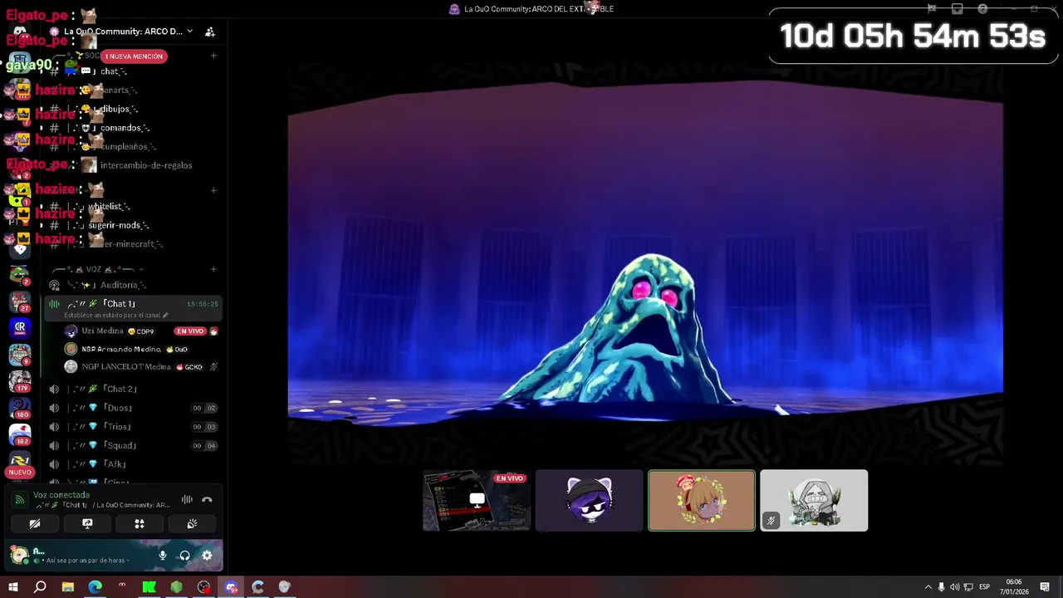1063x598 pixels.
Task: Select the muted gray avatar tile
Action: [x=814, y=500]
